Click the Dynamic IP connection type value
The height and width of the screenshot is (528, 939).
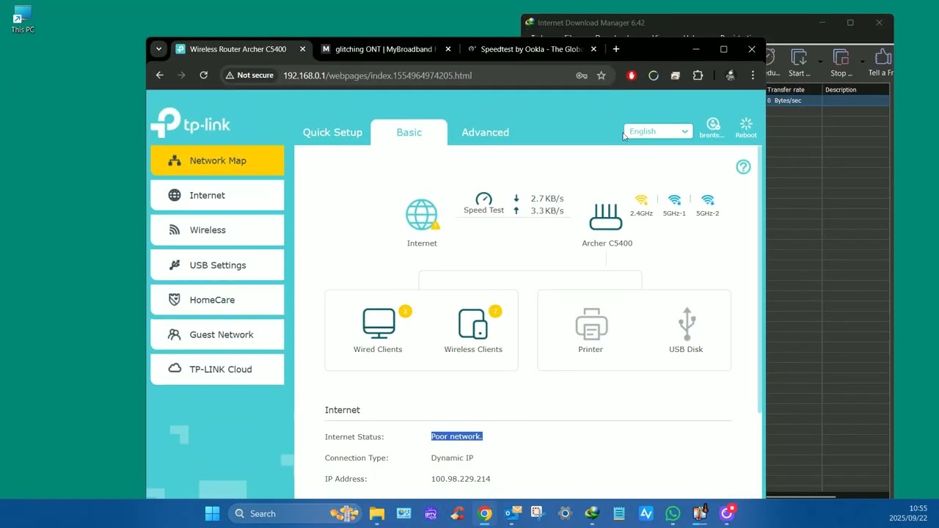tap(452, 458)
